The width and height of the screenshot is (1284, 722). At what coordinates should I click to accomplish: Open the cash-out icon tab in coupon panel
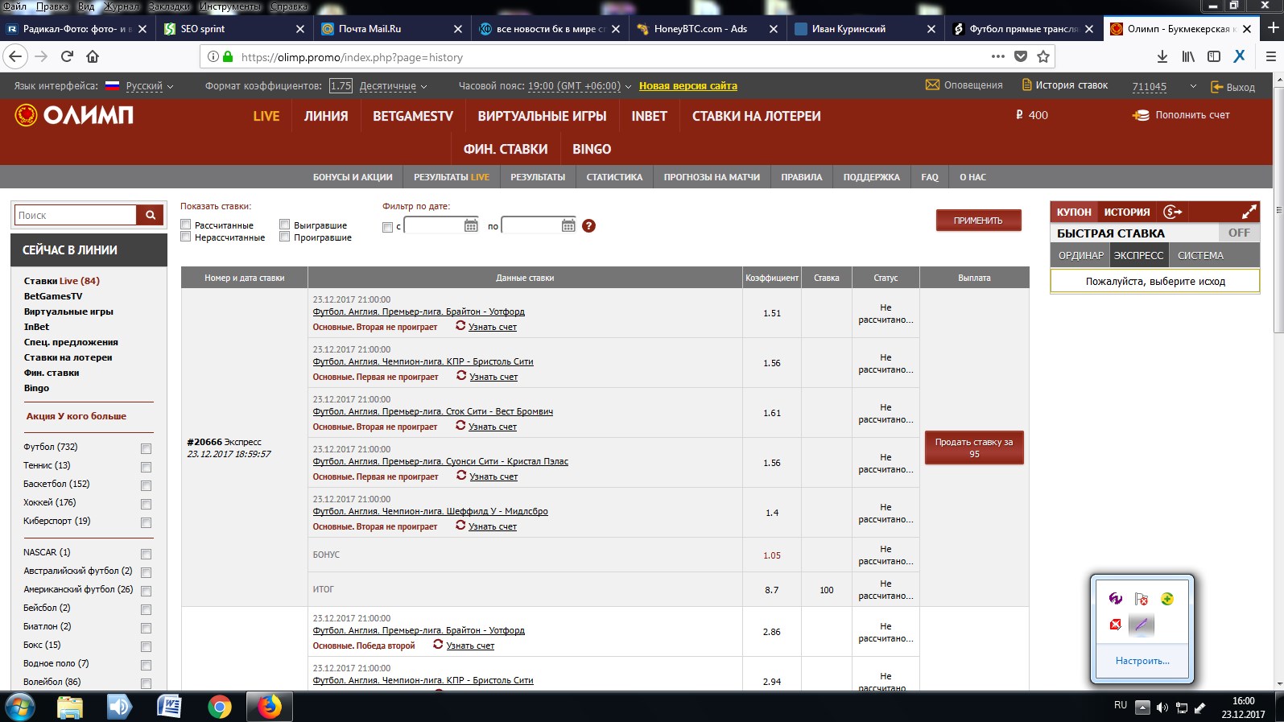click(1172, 212)
